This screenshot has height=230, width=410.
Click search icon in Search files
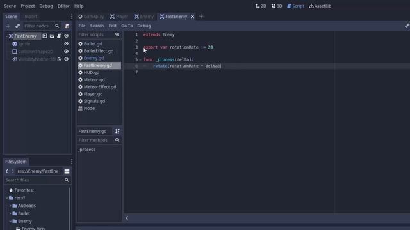tap(67, 180)
